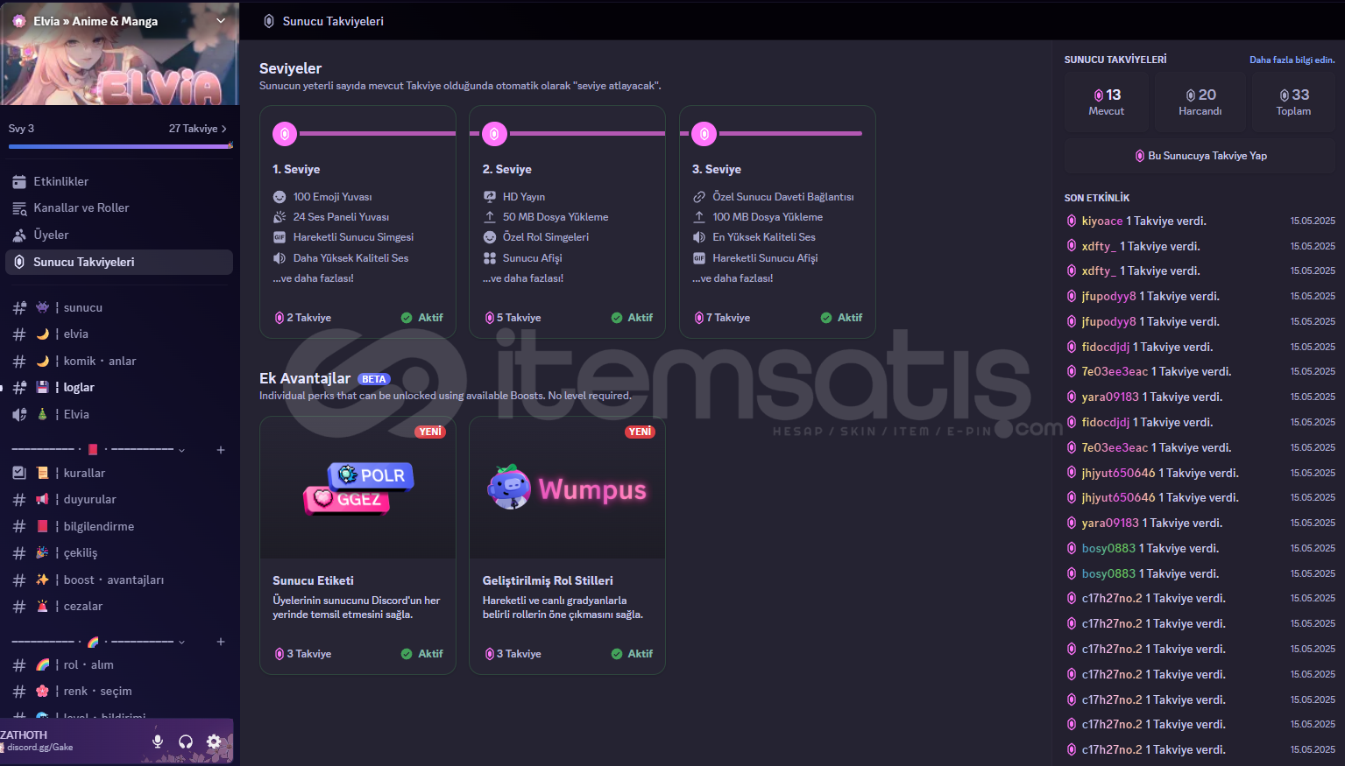This screenshot has height=766, width=1345.
Task: Open the çekiliş giveaway channel
Action: coord(119,552)
